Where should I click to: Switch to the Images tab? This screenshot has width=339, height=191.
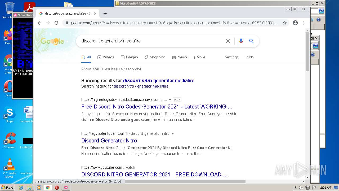point(129,57)
